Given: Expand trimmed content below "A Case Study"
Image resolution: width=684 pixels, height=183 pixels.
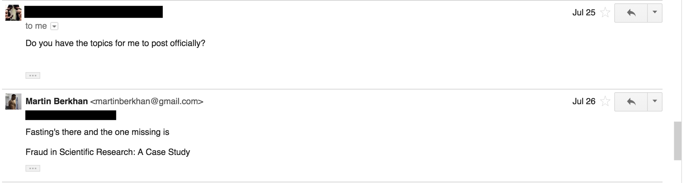Looking at the screenshot, I should (33, 168).
